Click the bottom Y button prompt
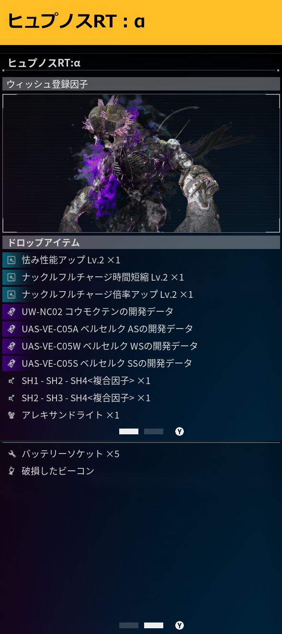The image size is (282, 634). [180, 625]
